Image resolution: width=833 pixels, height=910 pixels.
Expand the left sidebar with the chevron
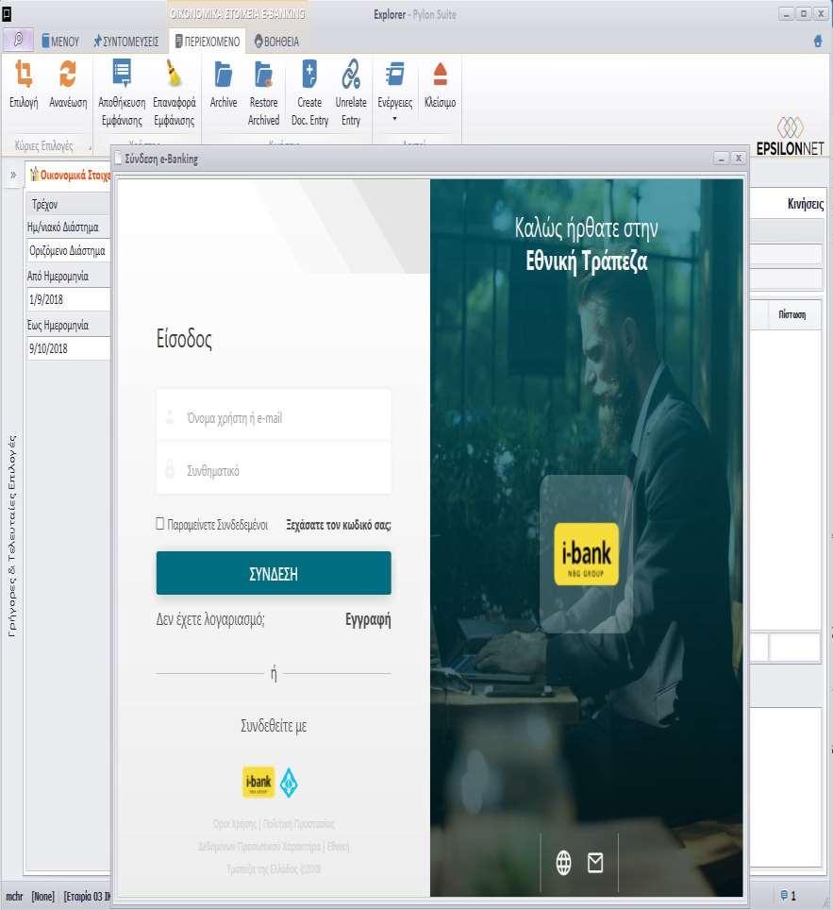[13, 175]
